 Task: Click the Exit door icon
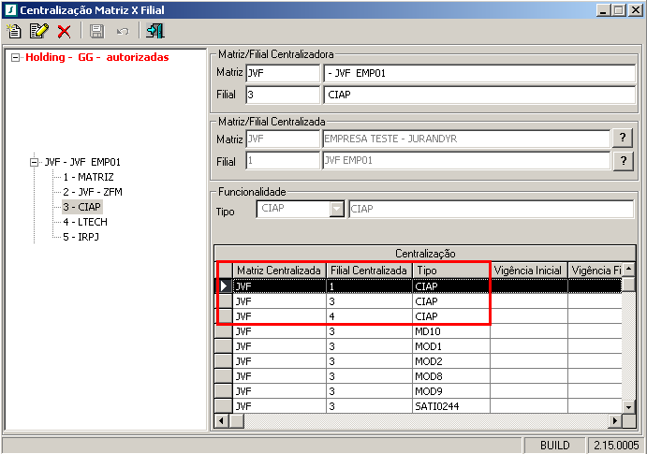pos(154,31)
